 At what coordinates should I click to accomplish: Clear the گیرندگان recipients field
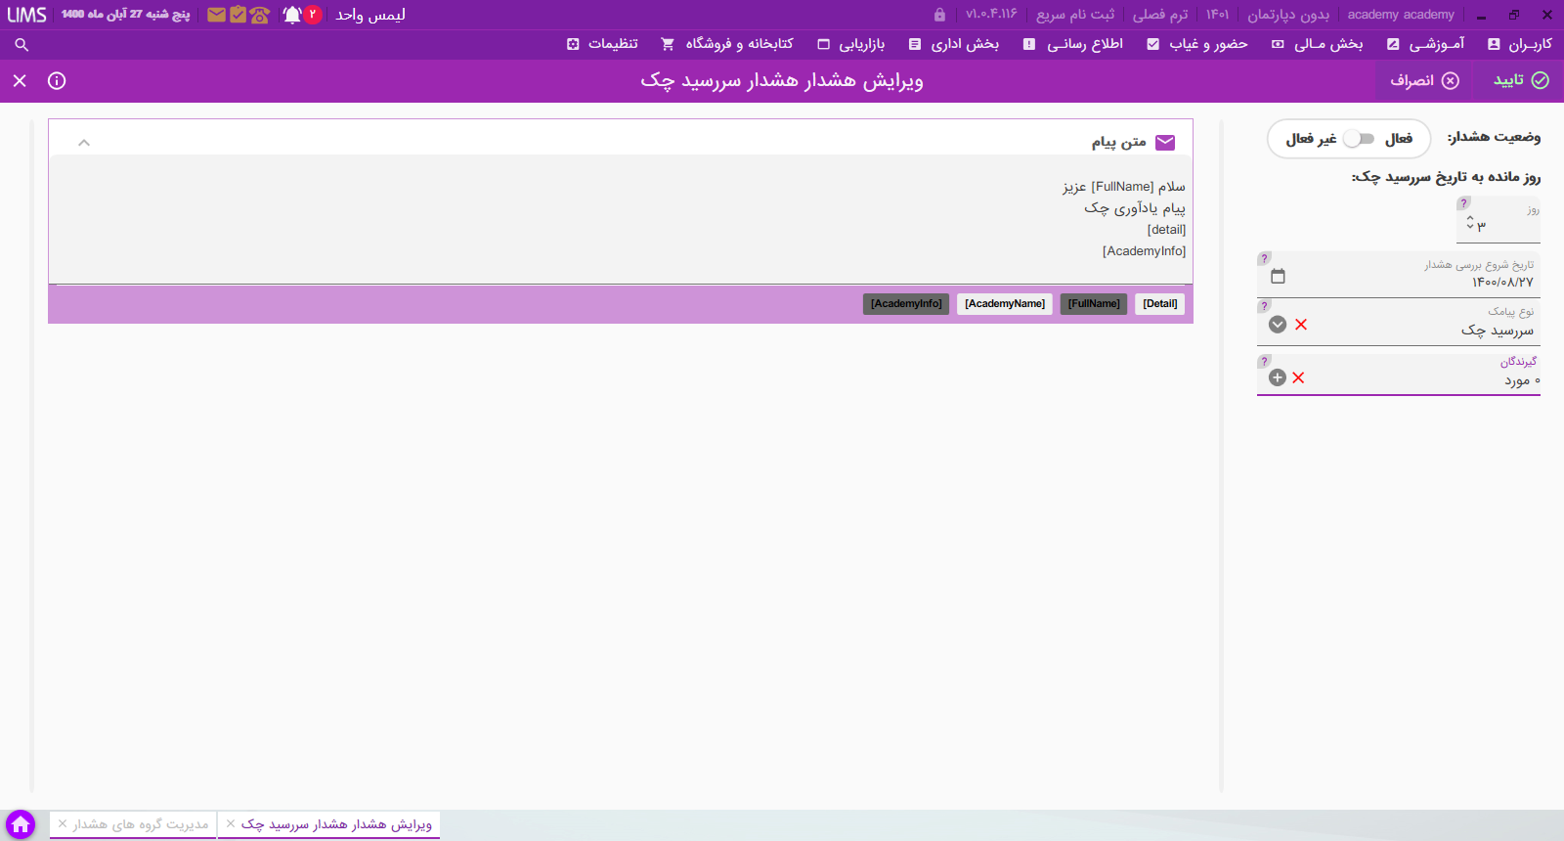click(x=1298, y=377)
